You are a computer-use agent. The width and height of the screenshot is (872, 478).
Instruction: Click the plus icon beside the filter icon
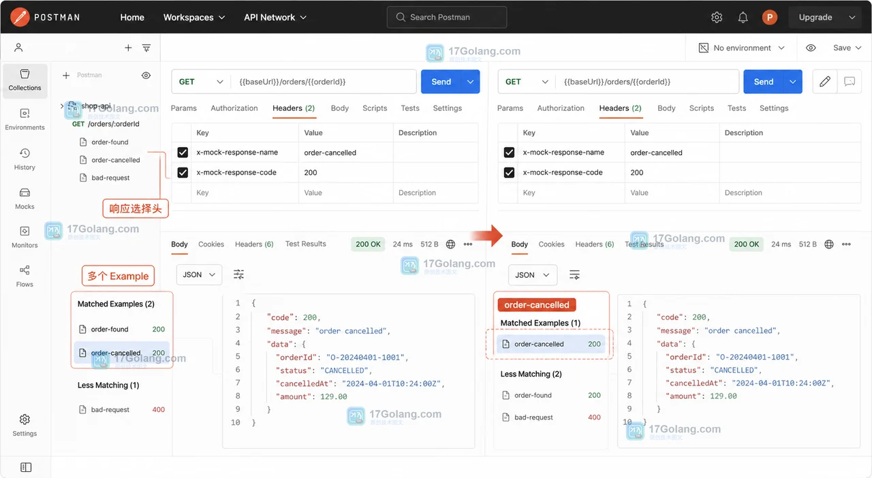point(128,48)
